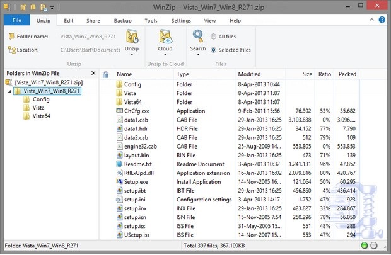Select Vista folder in the tree
This screenshot has height=255, width=391.
click(38, 108)
